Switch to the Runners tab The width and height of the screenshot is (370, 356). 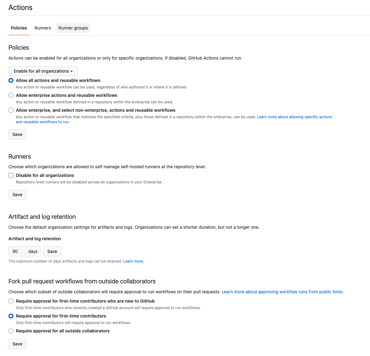point(43,28)
